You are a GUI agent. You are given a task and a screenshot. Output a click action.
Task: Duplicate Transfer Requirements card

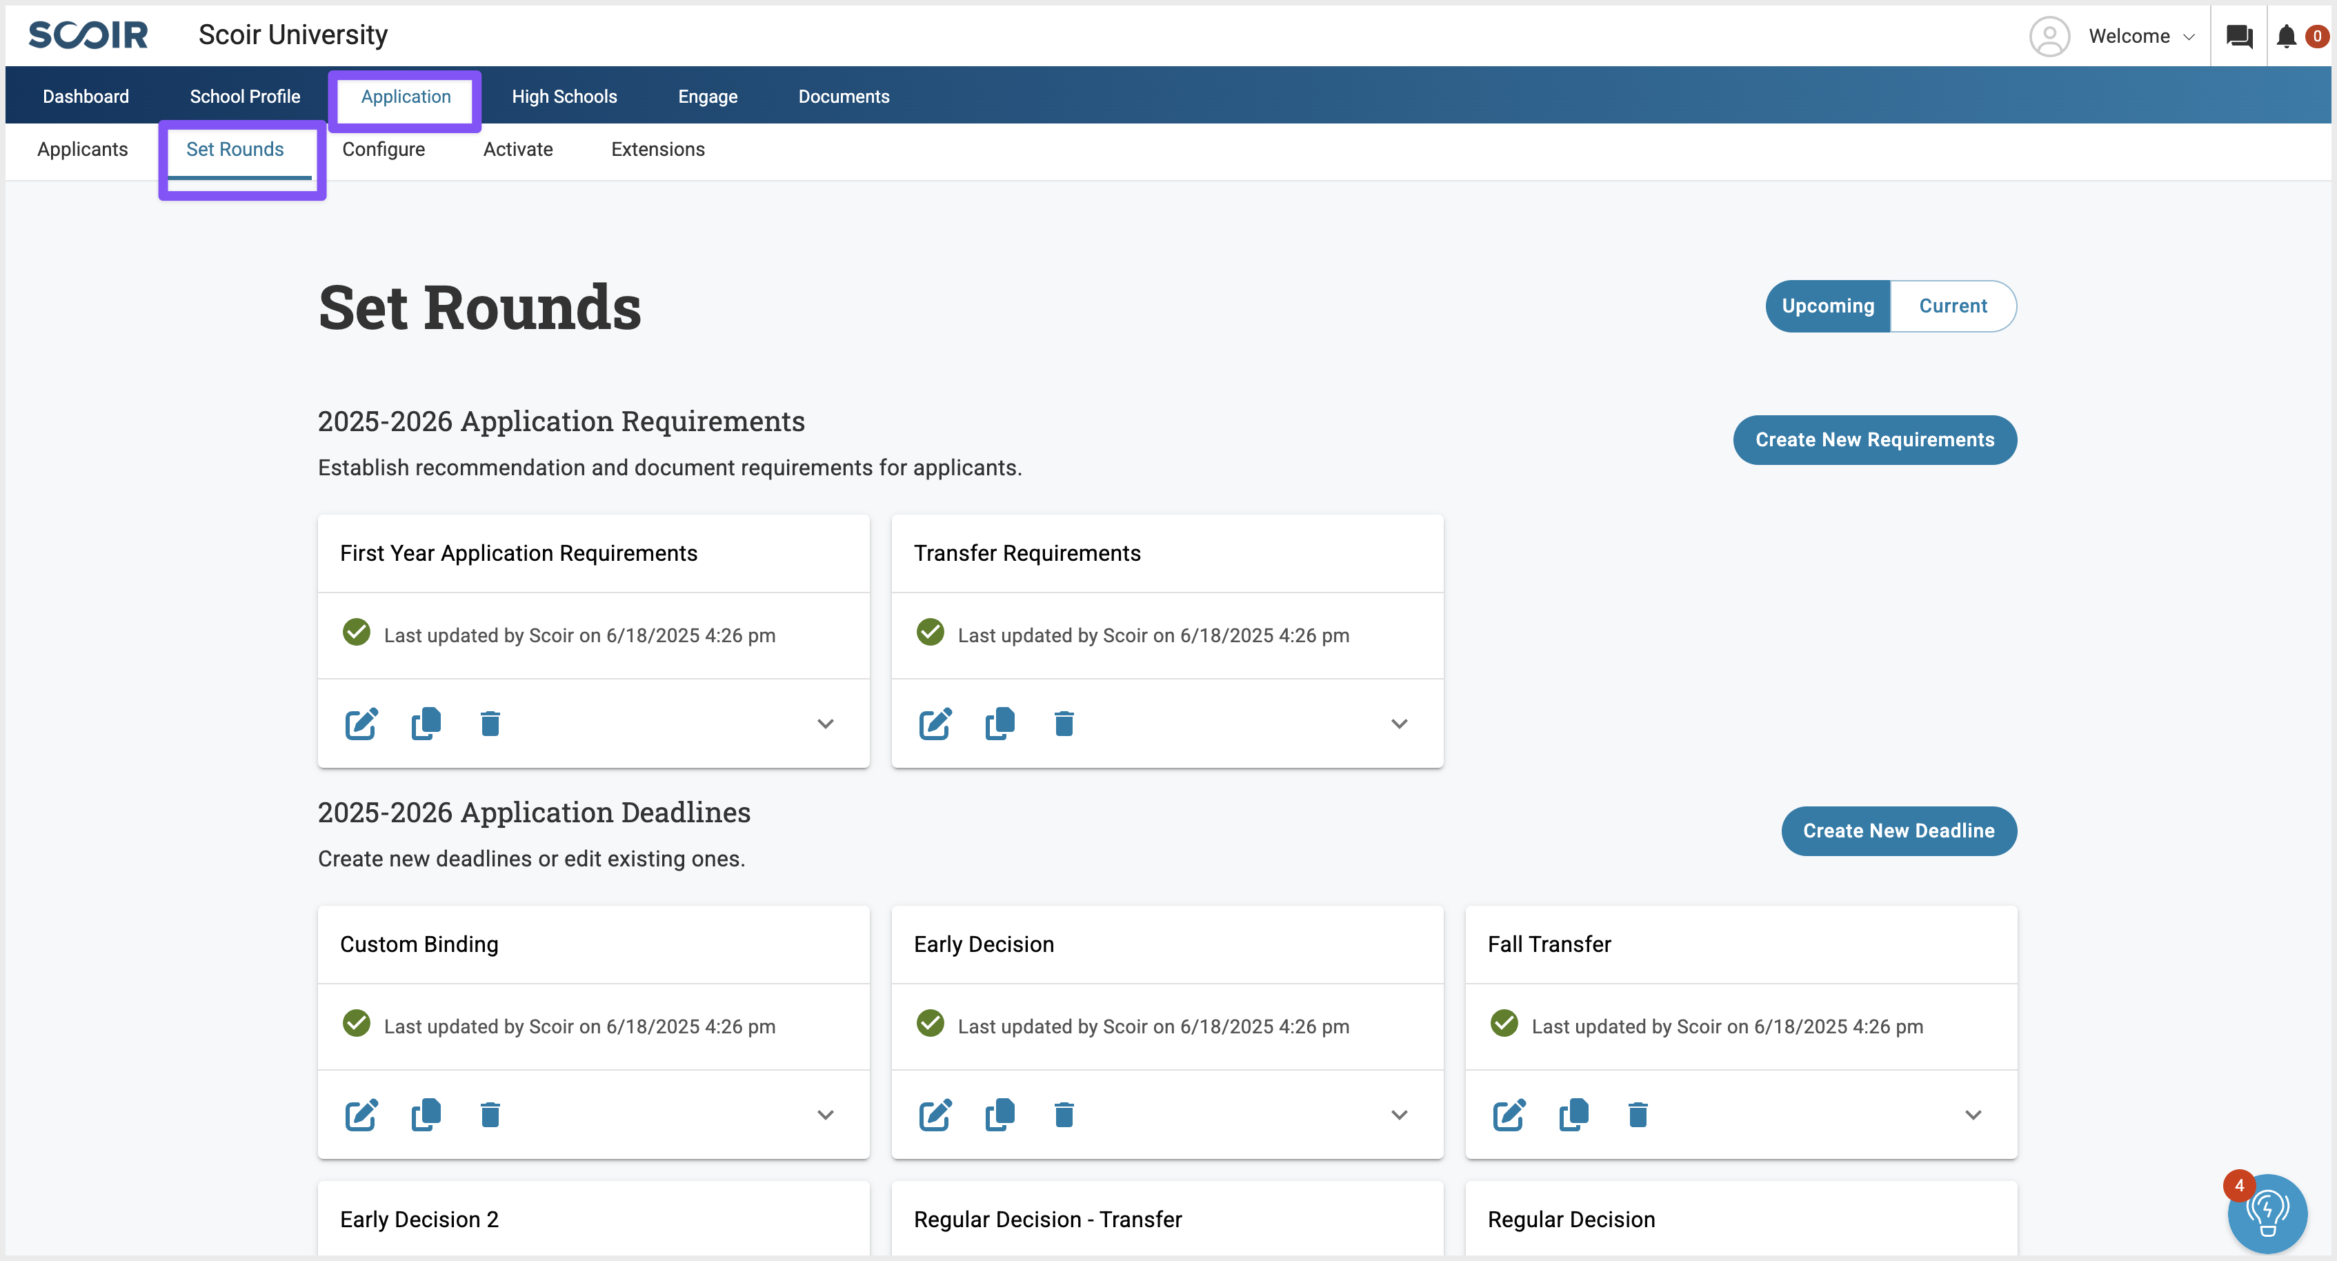pos(1000,724)
